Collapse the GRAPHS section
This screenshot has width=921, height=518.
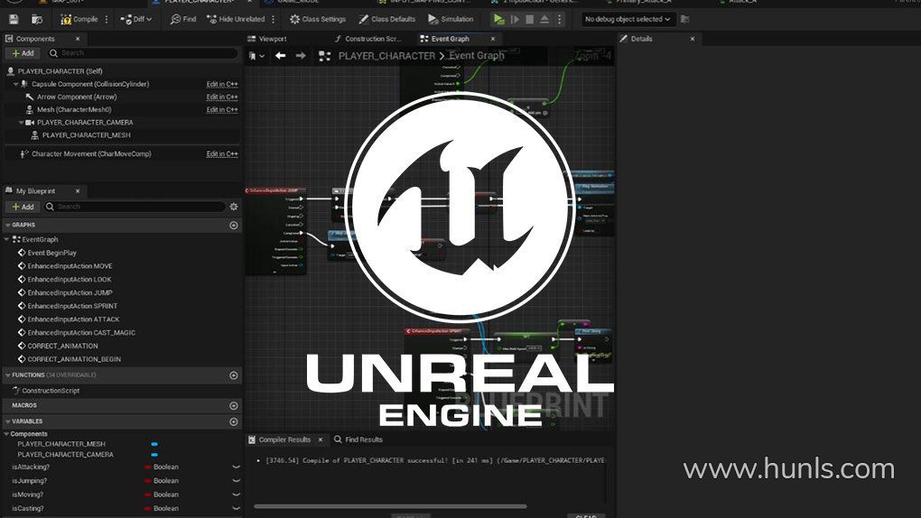(7, 225)
